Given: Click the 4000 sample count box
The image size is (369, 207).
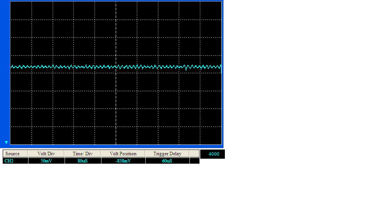Looking at the screenshot, I should (213, 154).
